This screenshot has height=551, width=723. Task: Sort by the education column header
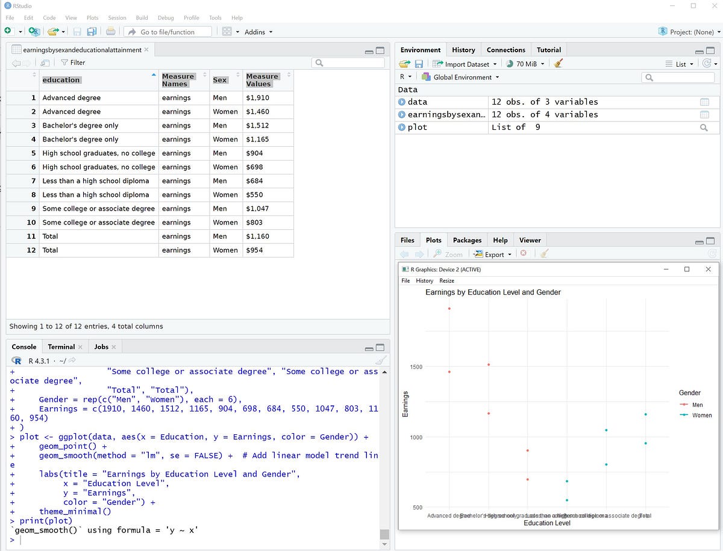click(x=61, y=80)
